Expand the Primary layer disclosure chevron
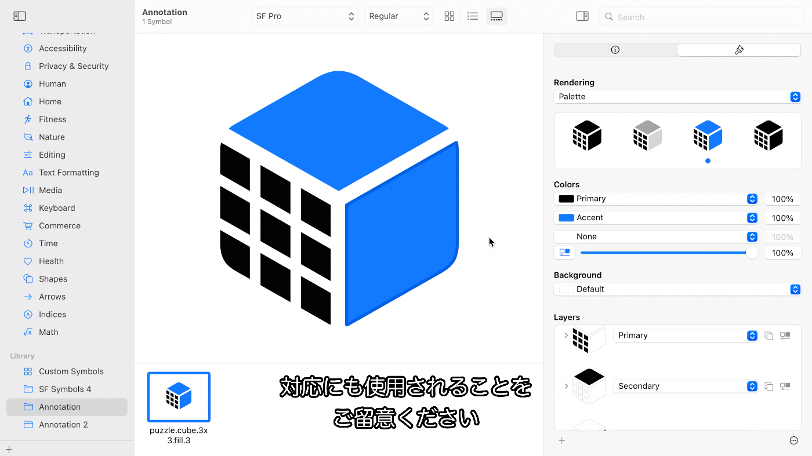Image resolution: width=812 pixels, height=456 pixels. coord(566,335)
